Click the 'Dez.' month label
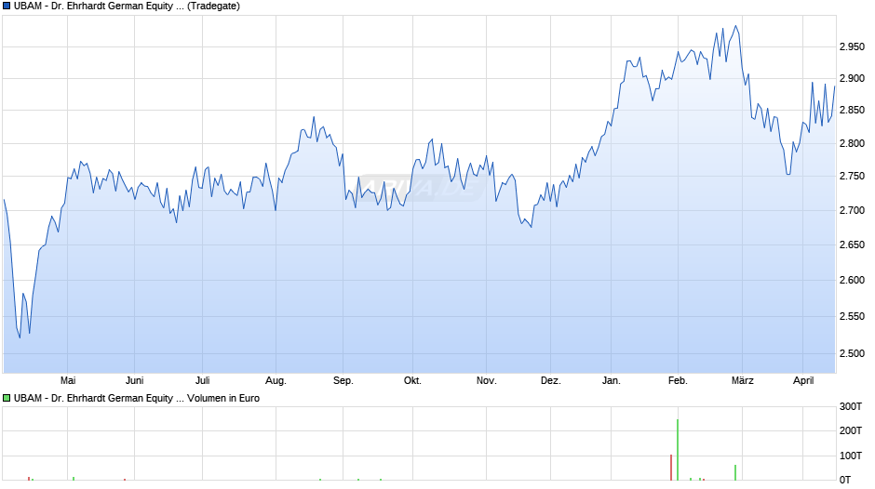The image size is (875, 489). (551, 380)
